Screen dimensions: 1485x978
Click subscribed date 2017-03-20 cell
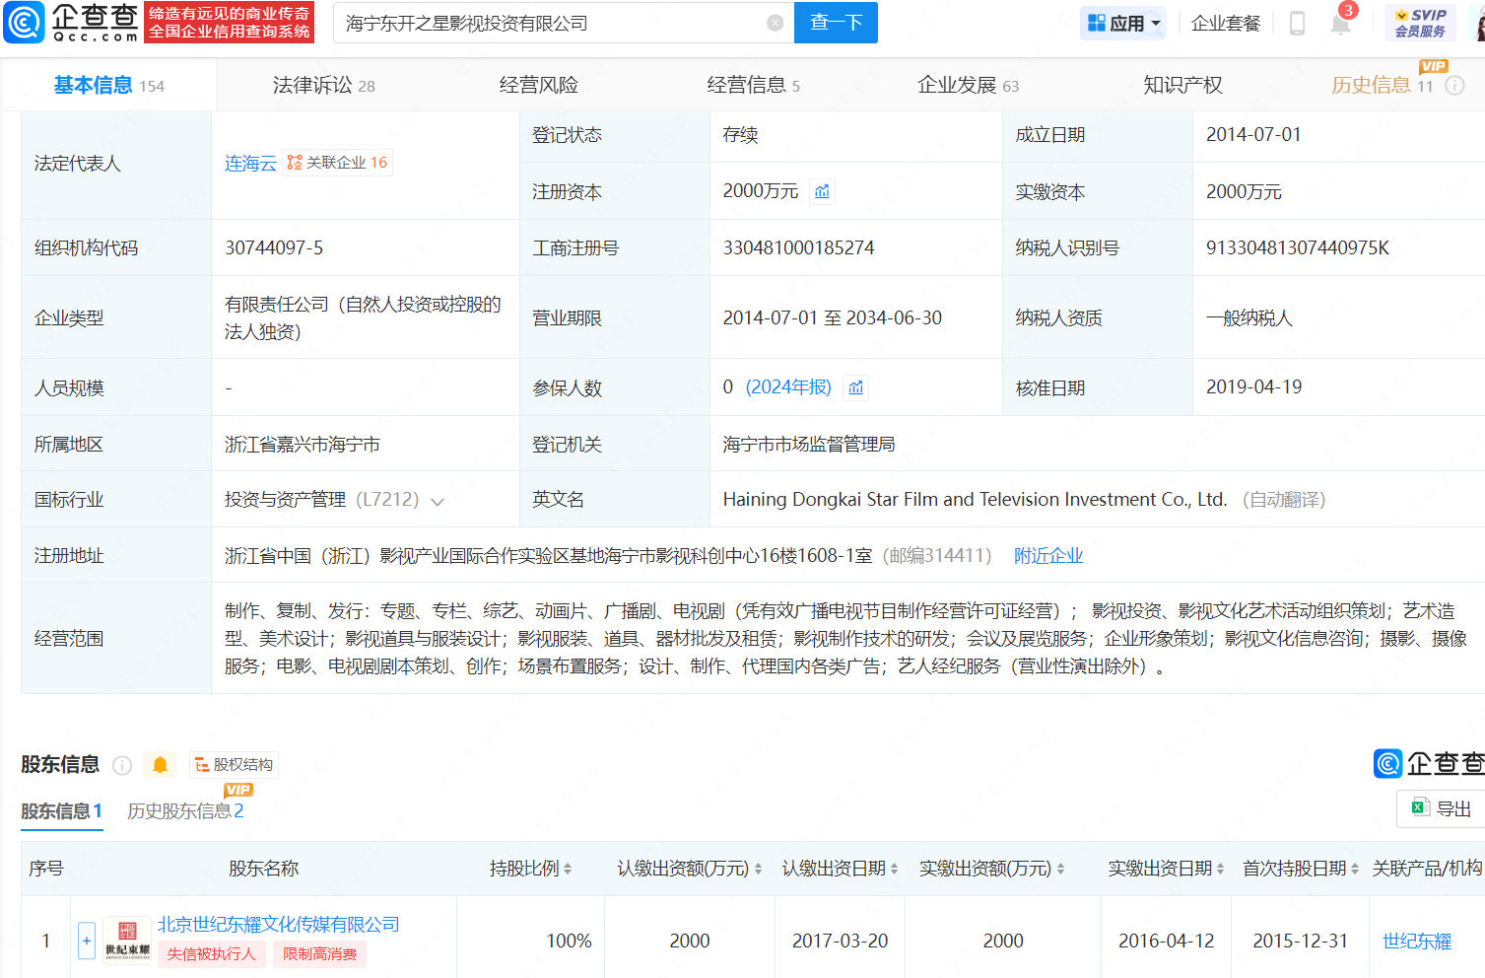[x=841, y=942]
